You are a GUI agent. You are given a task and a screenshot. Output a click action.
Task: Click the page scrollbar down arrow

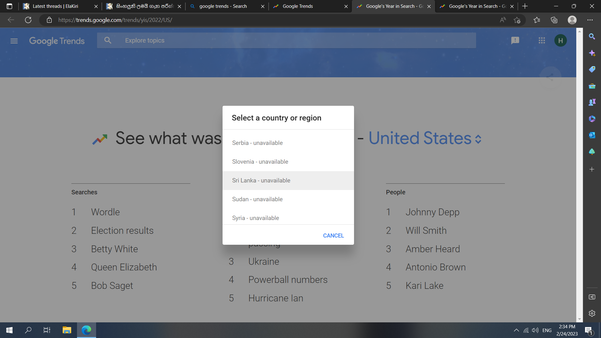579,319
